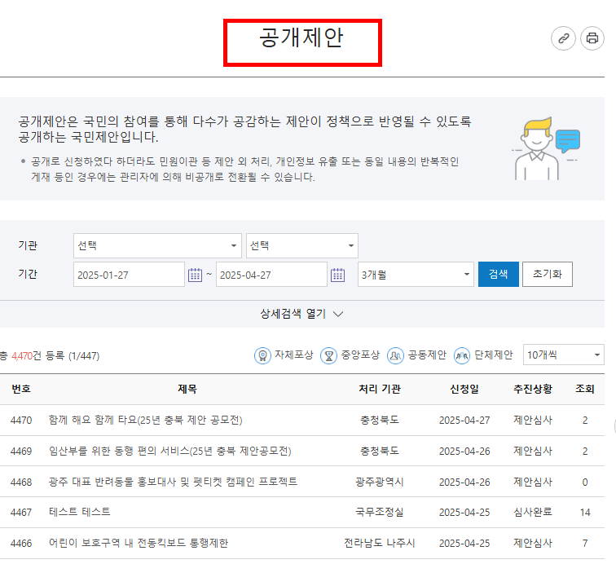Viewport: 616px width, 564px height.
Task: Open the second 기관 선택 dropdown
Action: (x=302, y=245)
